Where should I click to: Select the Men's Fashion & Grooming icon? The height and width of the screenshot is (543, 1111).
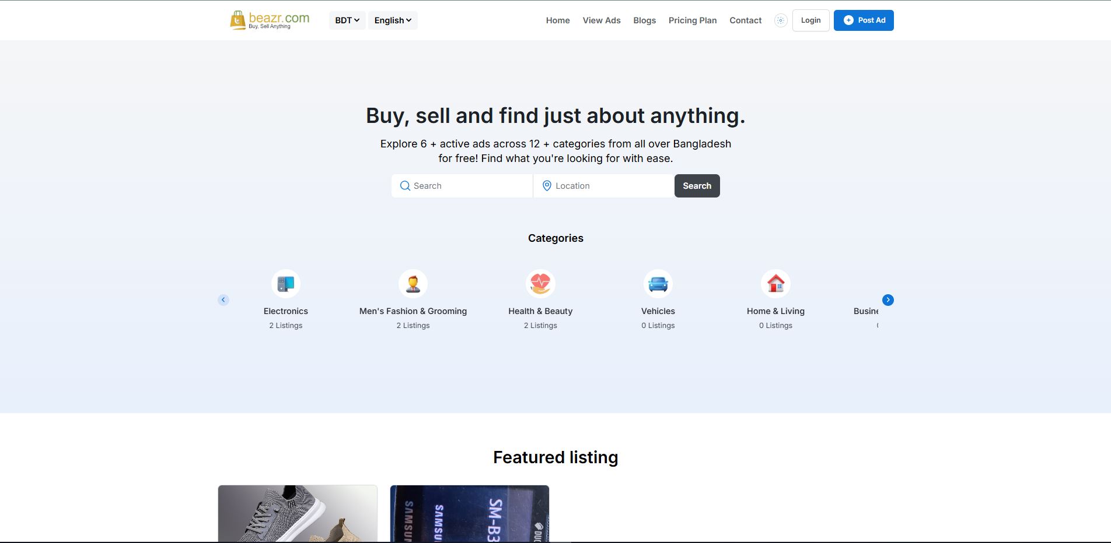(413, 284)
